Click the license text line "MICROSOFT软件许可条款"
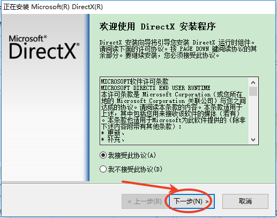Image resolution: width=277 pixels, height=218 pixels. click(135, 81)
